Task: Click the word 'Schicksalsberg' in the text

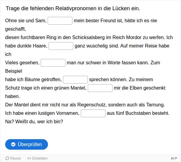Action: 88,38
